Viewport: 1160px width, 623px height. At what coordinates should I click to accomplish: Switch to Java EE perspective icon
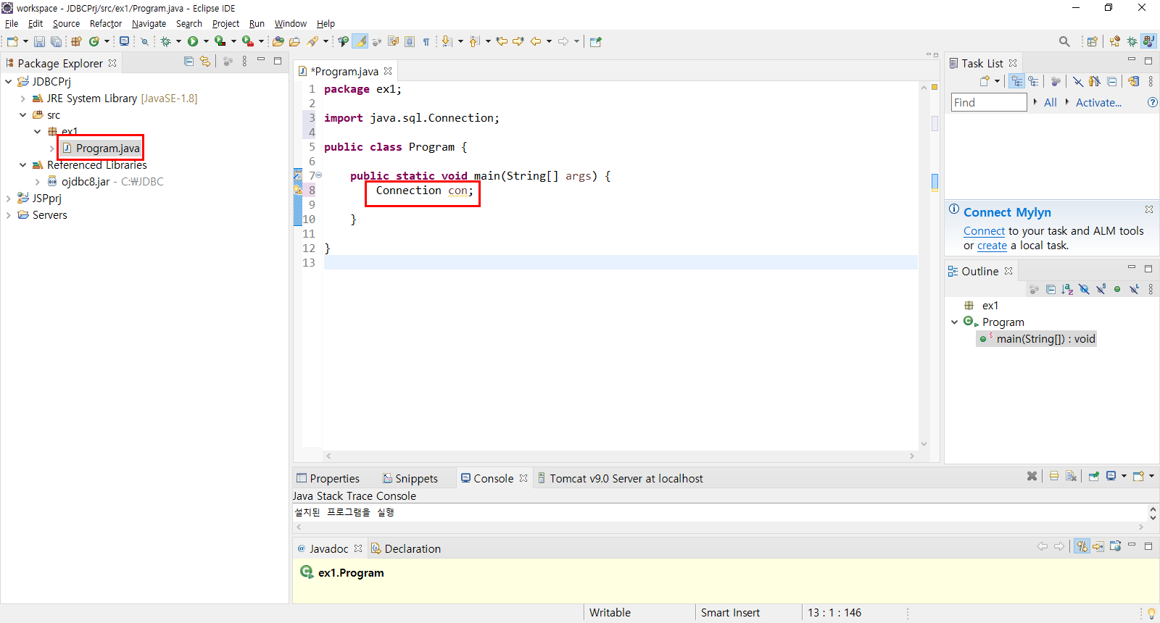(1115, 41)
